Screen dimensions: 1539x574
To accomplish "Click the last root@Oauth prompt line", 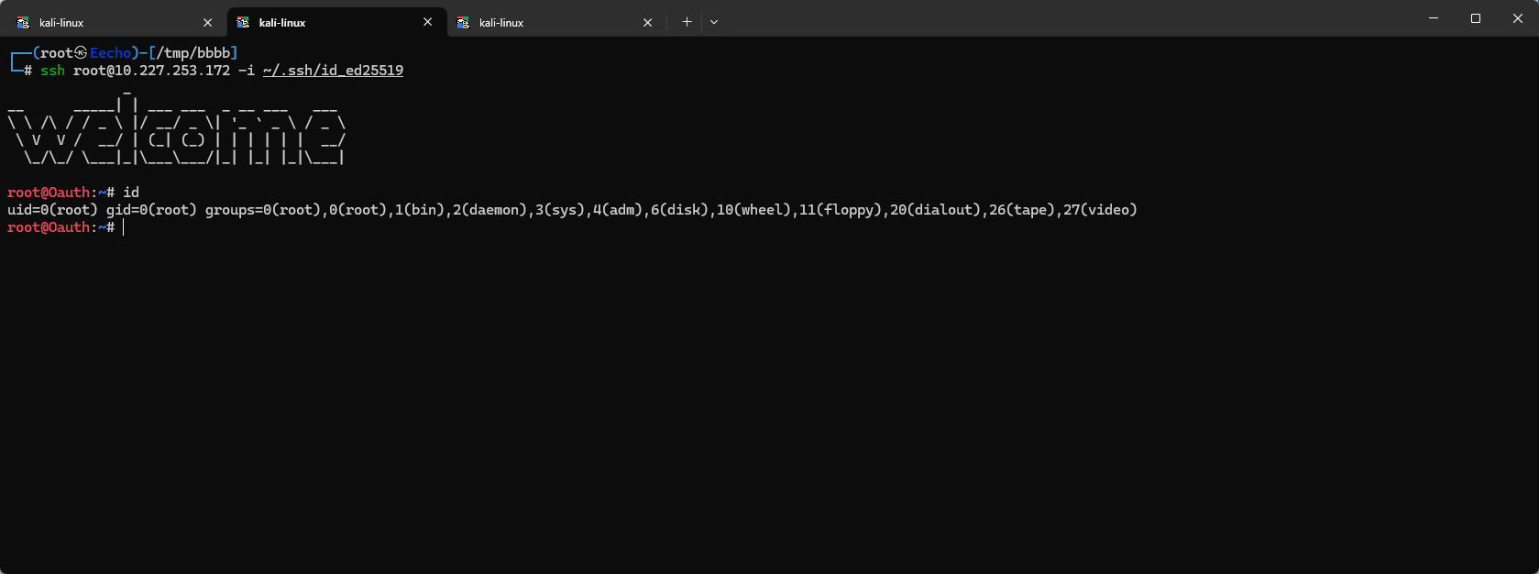I will click(60, 227).
